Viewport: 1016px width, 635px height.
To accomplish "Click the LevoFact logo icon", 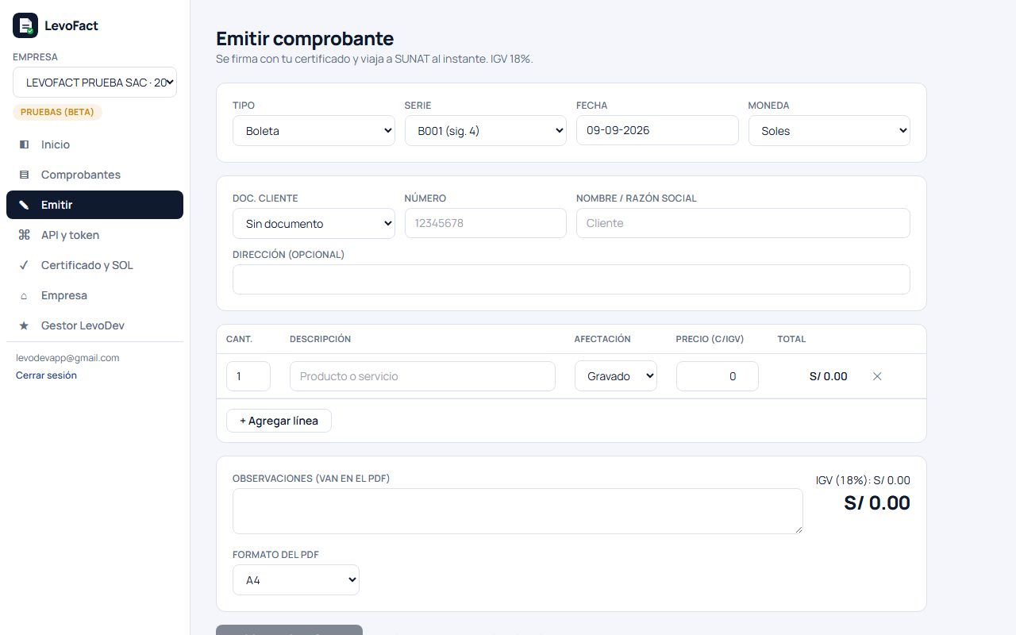I will [x=25, y=25].
